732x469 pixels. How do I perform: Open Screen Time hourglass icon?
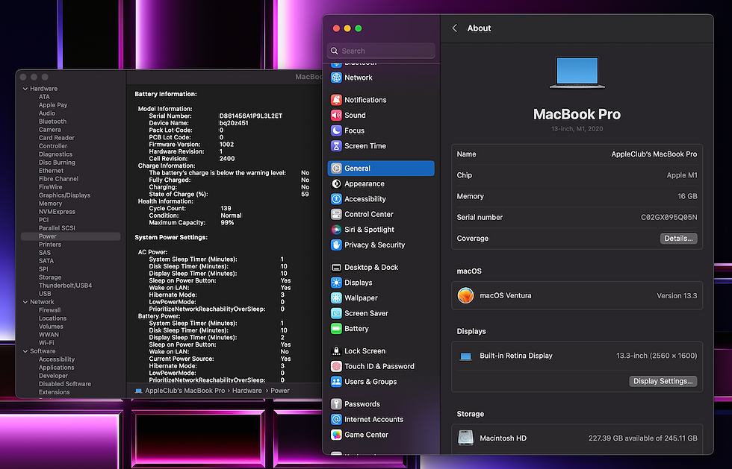(336, 146)
